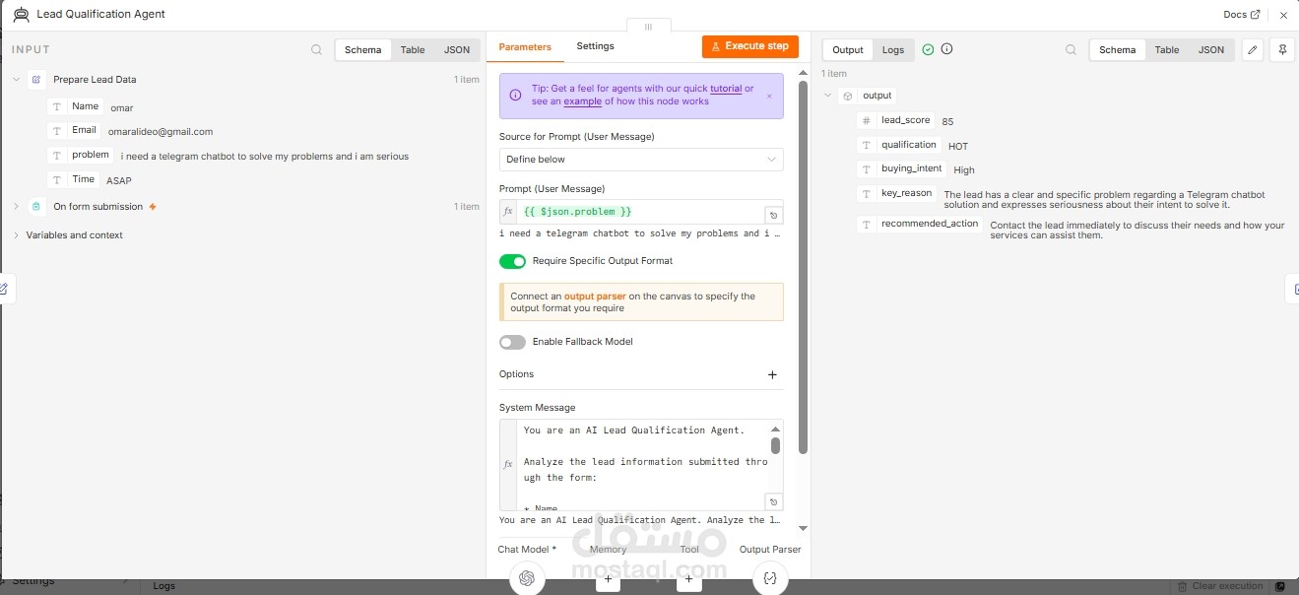Click the search icon in the Output panel
Viewport: 1299px width, 595px height.
(x=1071, y=49)
